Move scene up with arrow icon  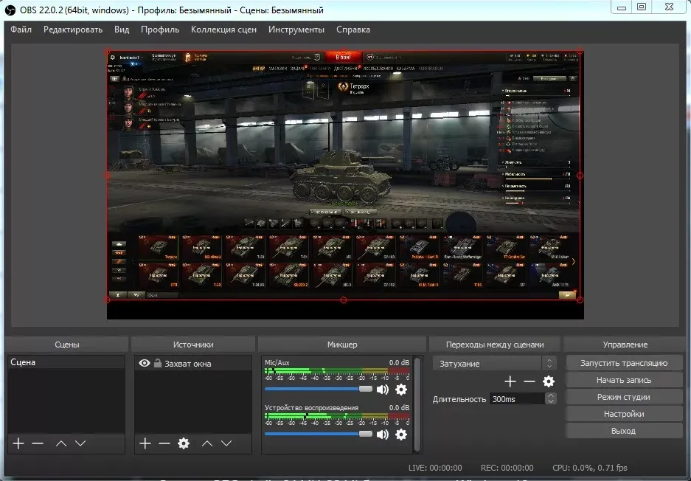pos(61,443)
